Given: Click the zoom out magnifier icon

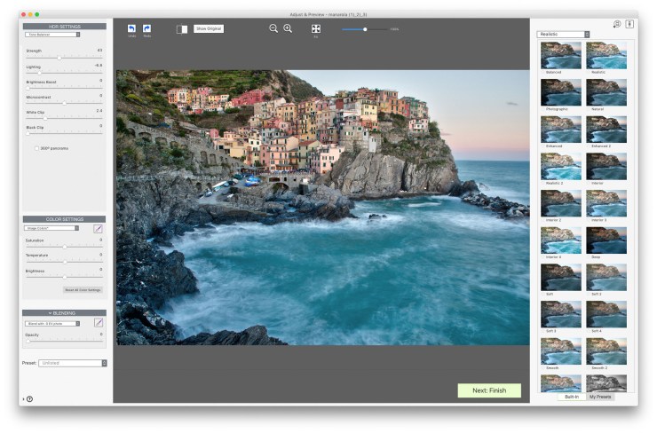Looking at the screenshot, I should pyautogui.click(x=273, y=28).
